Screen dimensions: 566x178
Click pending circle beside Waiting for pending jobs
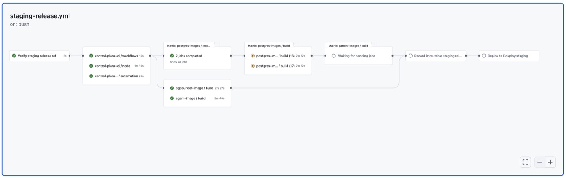coord(333,56)
